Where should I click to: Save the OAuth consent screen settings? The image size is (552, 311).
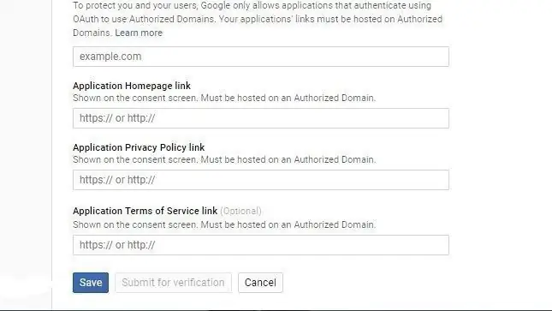click(91, 283)
